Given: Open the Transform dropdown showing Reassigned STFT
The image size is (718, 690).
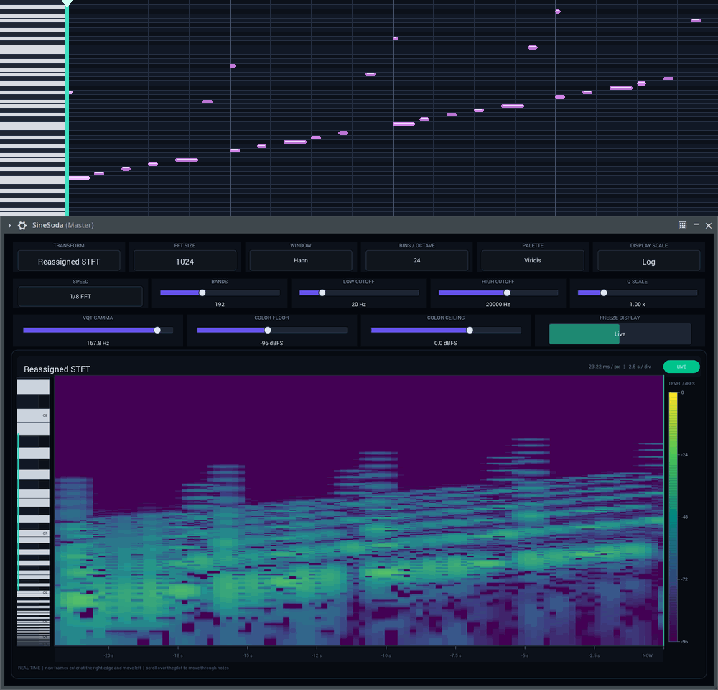Looking at the screenshot, I should tap(69, 261).
